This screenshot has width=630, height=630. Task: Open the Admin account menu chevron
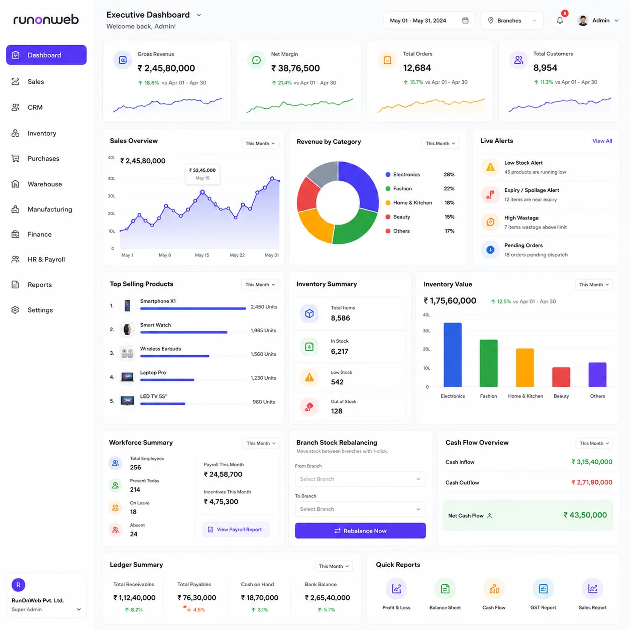[616, 21]
